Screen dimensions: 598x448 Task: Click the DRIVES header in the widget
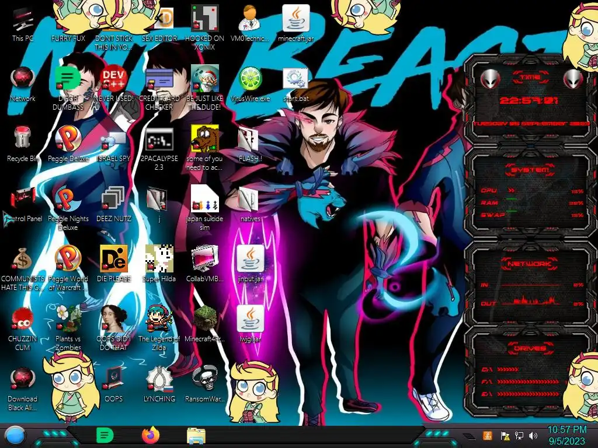[530, 348]
